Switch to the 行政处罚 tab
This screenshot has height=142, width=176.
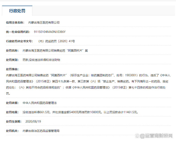tap(17, 11)
